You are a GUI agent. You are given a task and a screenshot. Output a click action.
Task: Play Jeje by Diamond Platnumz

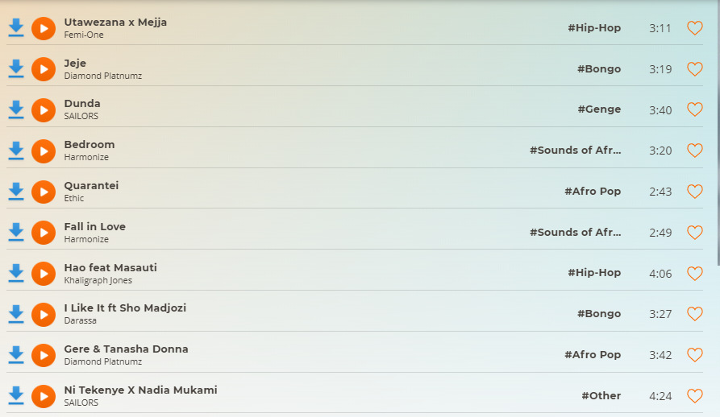click(44, 69)
